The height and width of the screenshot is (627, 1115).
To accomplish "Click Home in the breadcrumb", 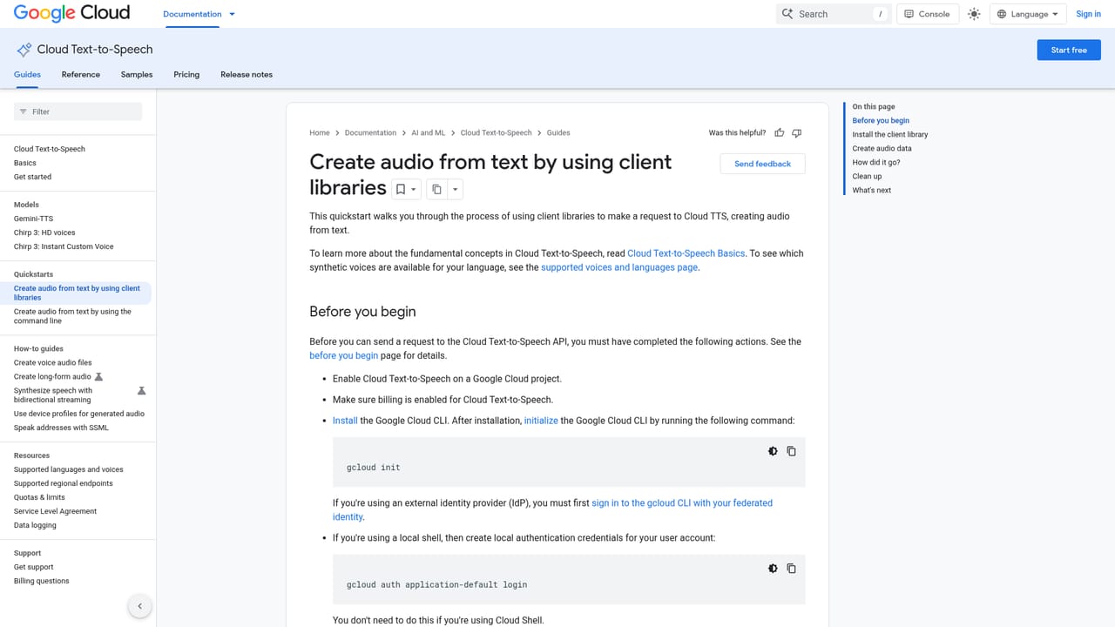I will (x=320, y=133).
